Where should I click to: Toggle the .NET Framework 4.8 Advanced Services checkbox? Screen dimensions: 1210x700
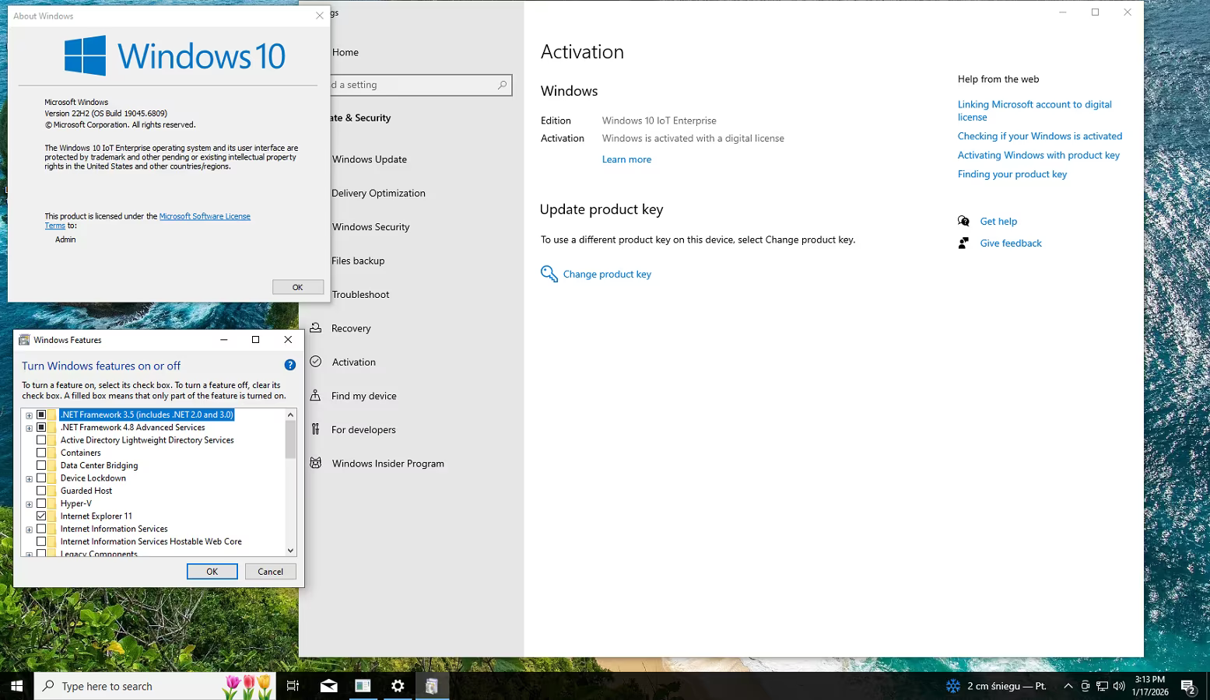point(41,427)
